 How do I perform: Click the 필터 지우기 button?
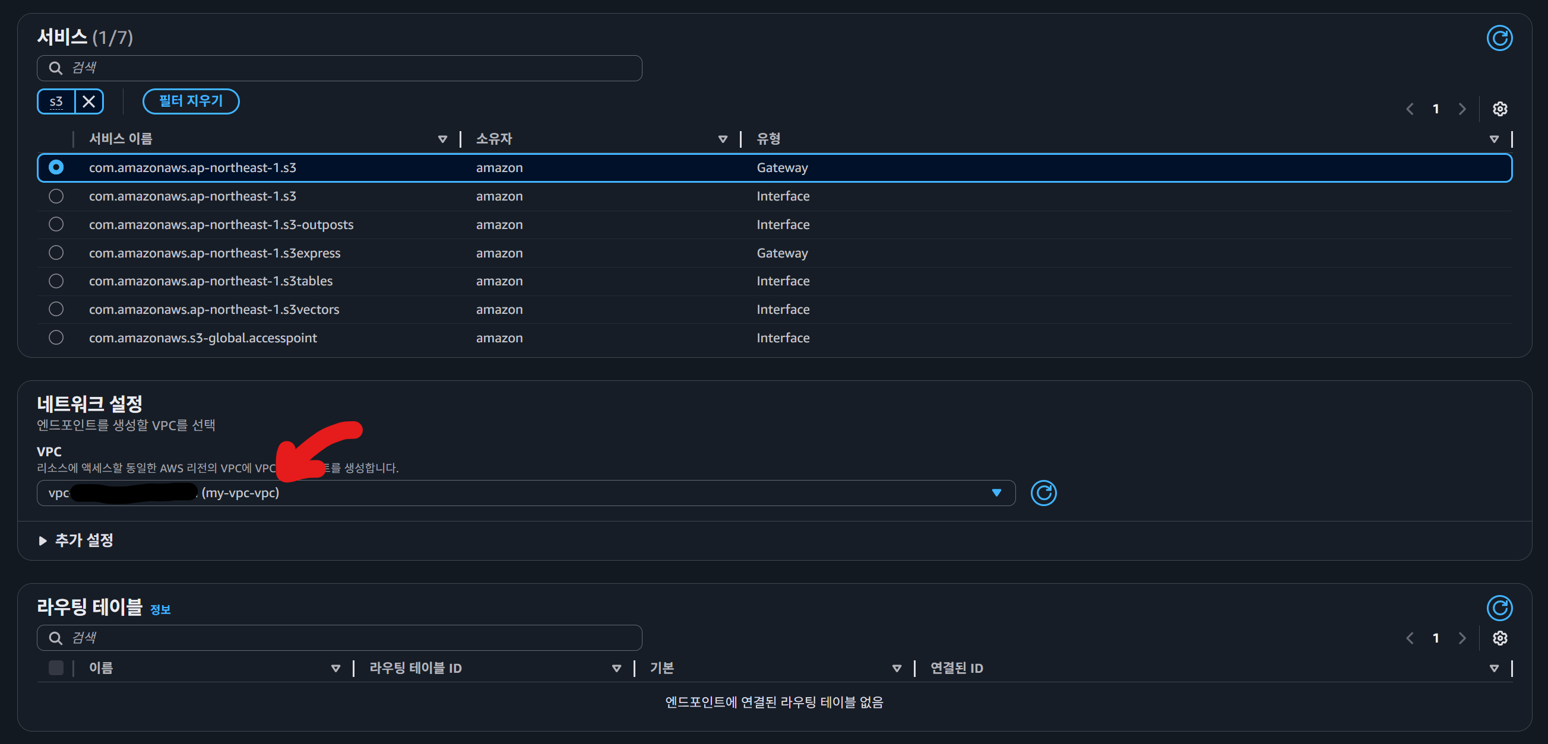191,101
